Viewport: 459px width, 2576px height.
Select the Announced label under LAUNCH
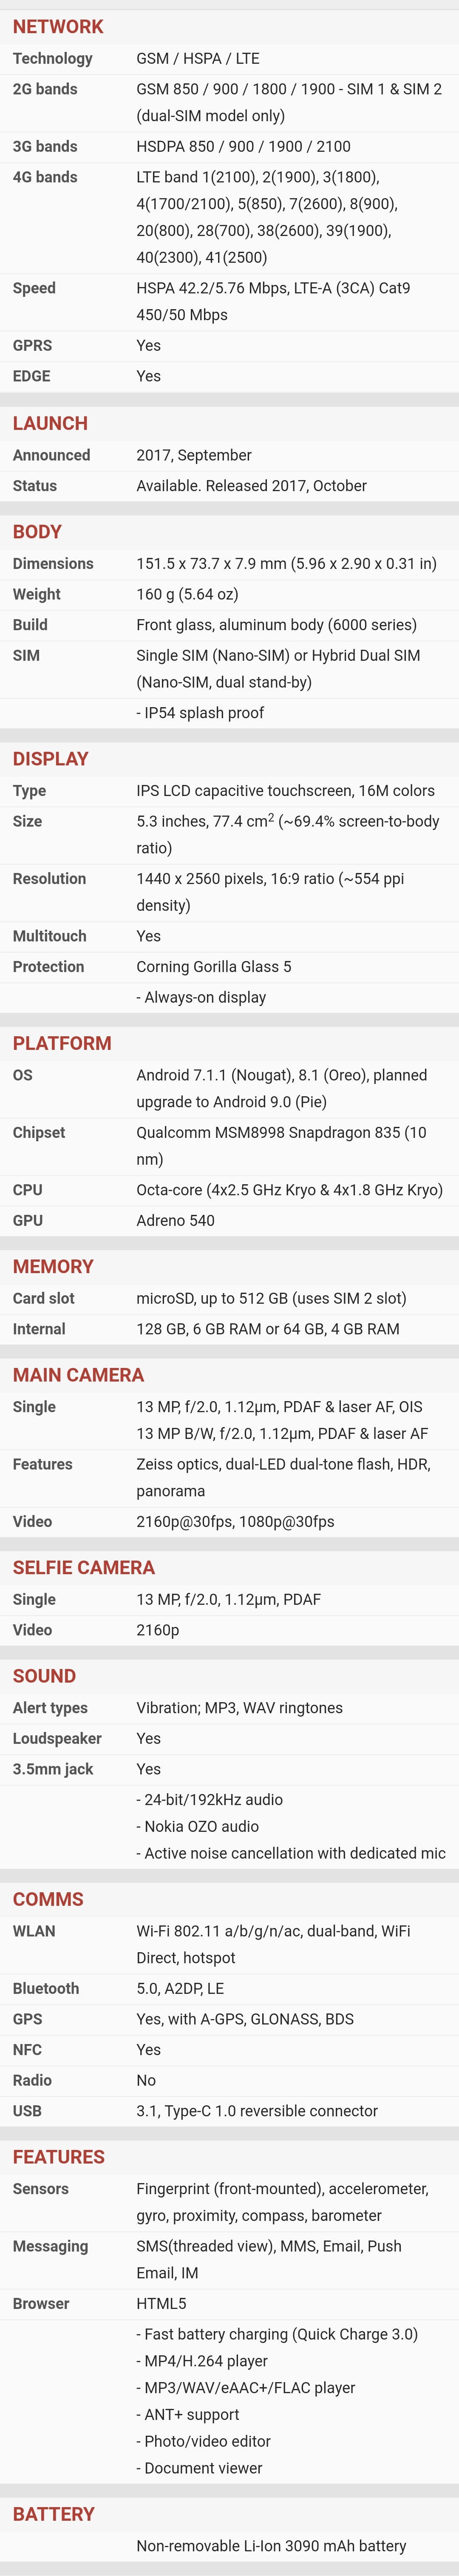(x=51, y=455)
